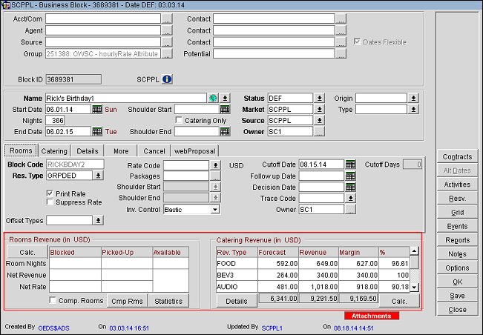This screenshot has height=335, width=483.
Task: Click into the Acct/Com input field
Action: 102,19
